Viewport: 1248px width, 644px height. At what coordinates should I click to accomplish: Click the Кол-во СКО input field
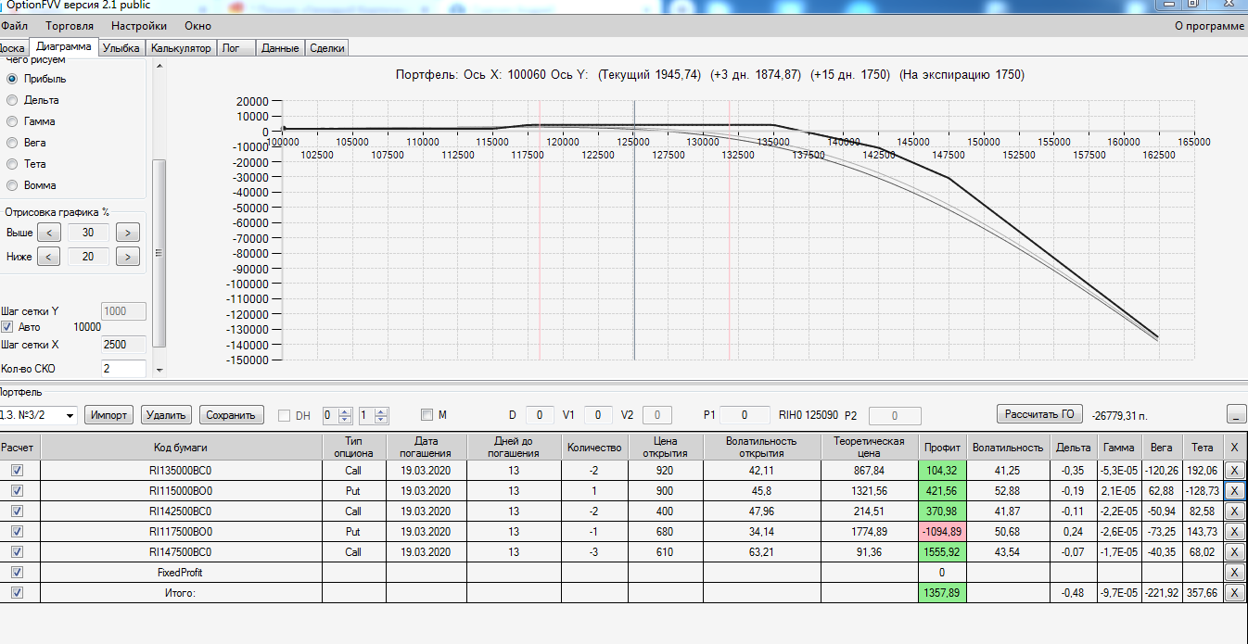pyautogui.click(x=123, y=369)
